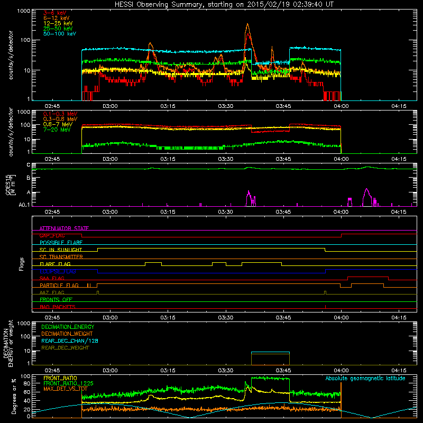
Task: Click the 0.1-0.3 MeV legend label
Action: [60, 114]
